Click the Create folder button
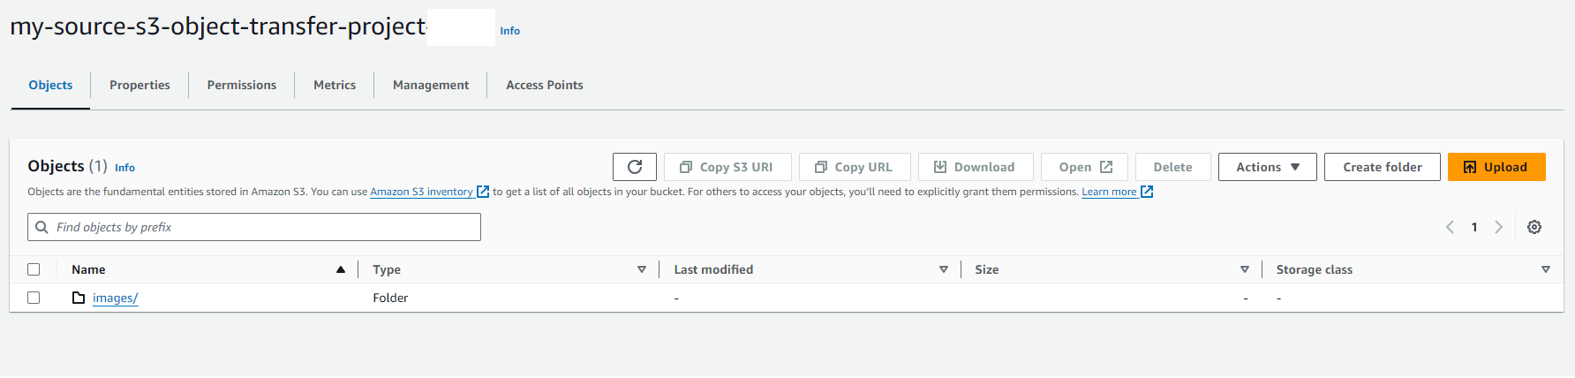The width and height of the screenshot is (1575, 378). point(1383,167)
